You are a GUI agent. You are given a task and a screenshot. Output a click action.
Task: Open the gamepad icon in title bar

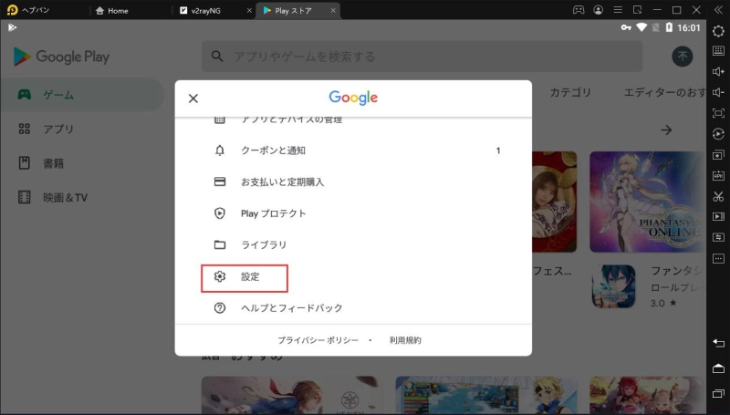(x=578, y=10)
